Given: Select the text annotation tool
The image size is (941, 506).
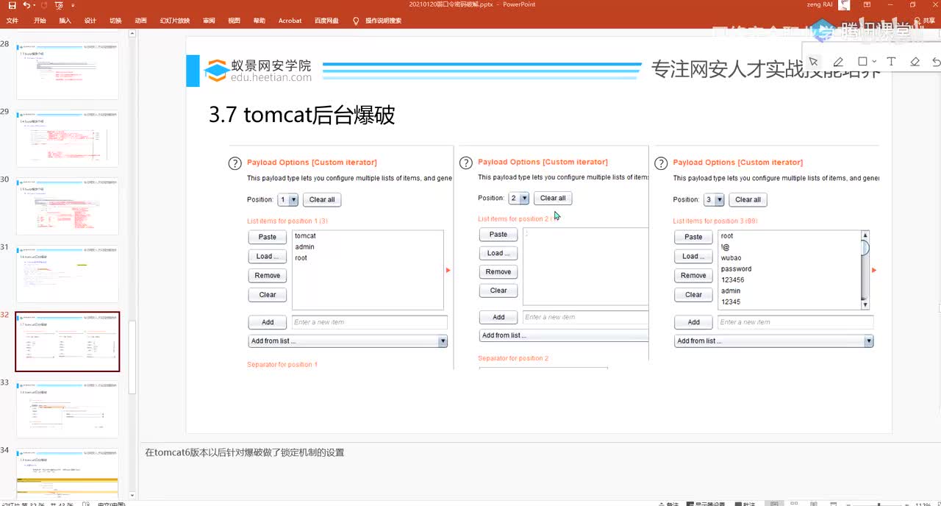Looking at the screenshot, I should [891, 62].
